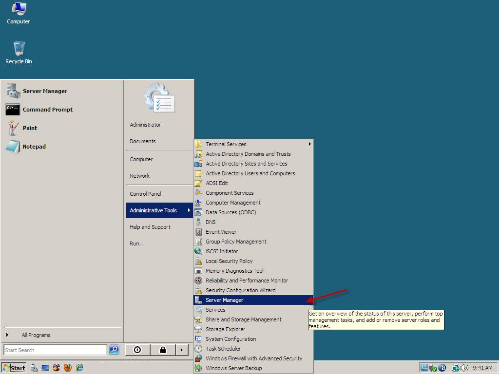The image size is (499, 374).
Task: Click the volume speaker tray icon
Action: pyautogui.click(x=464, y=368)
